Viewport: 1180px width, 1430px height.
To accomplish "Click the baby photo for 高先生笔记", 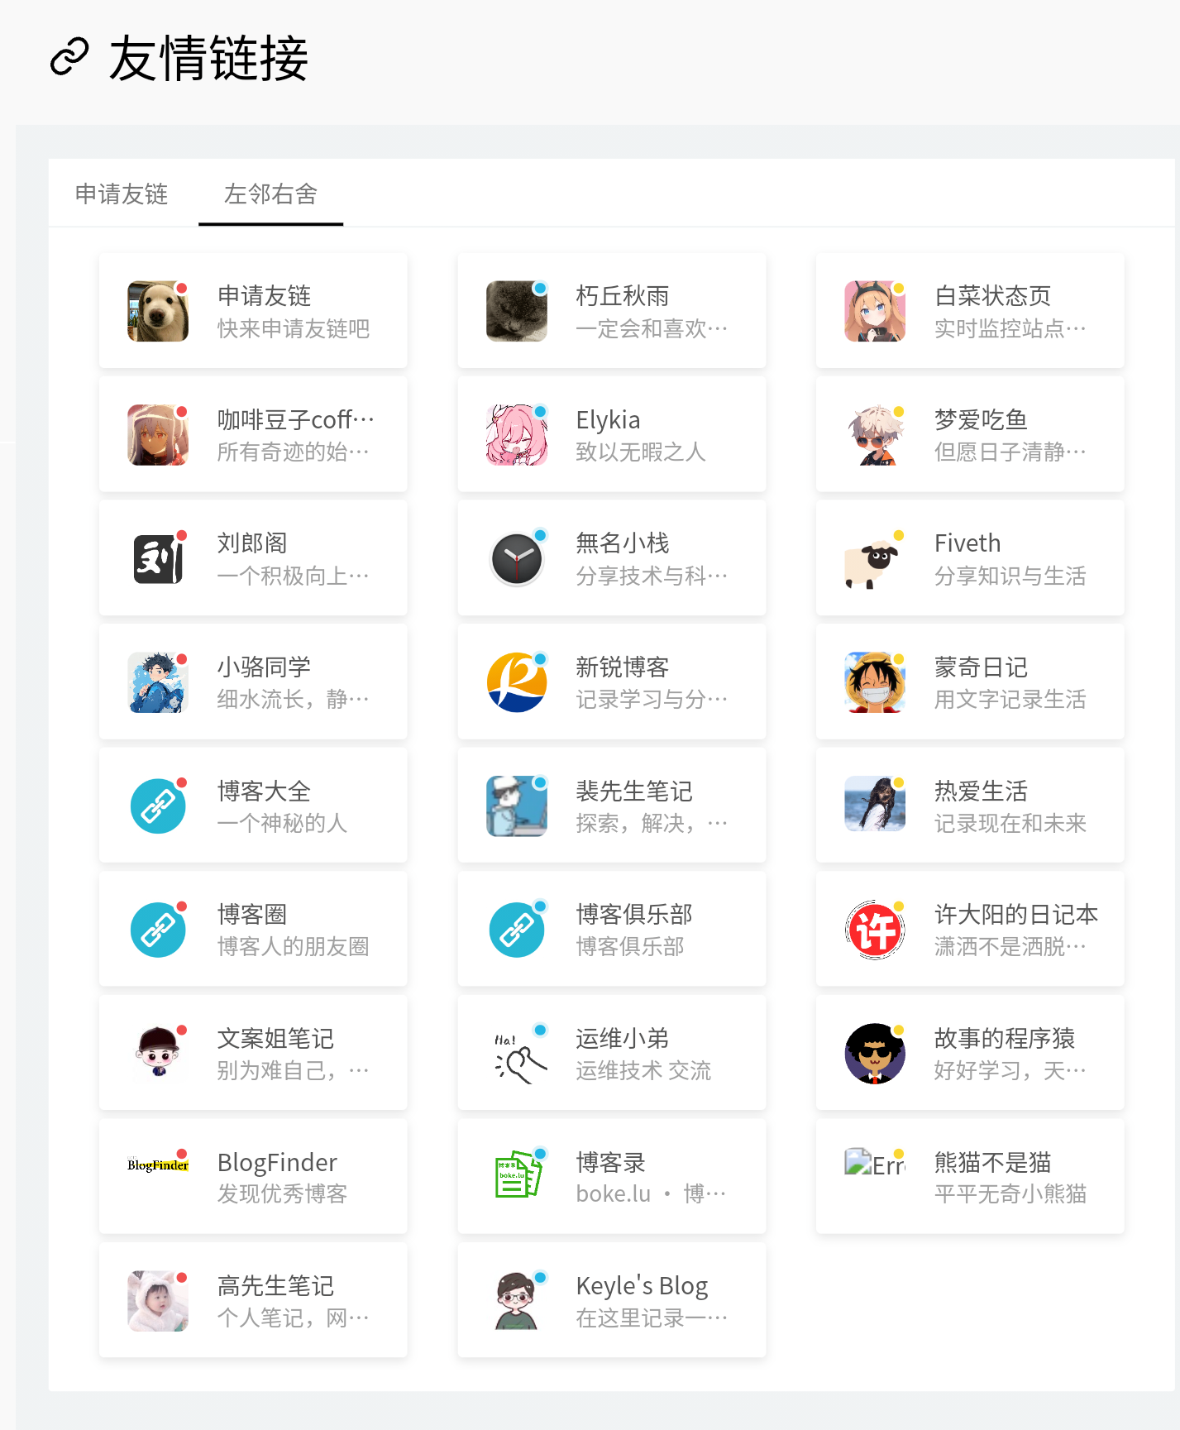I will 158,1301.
